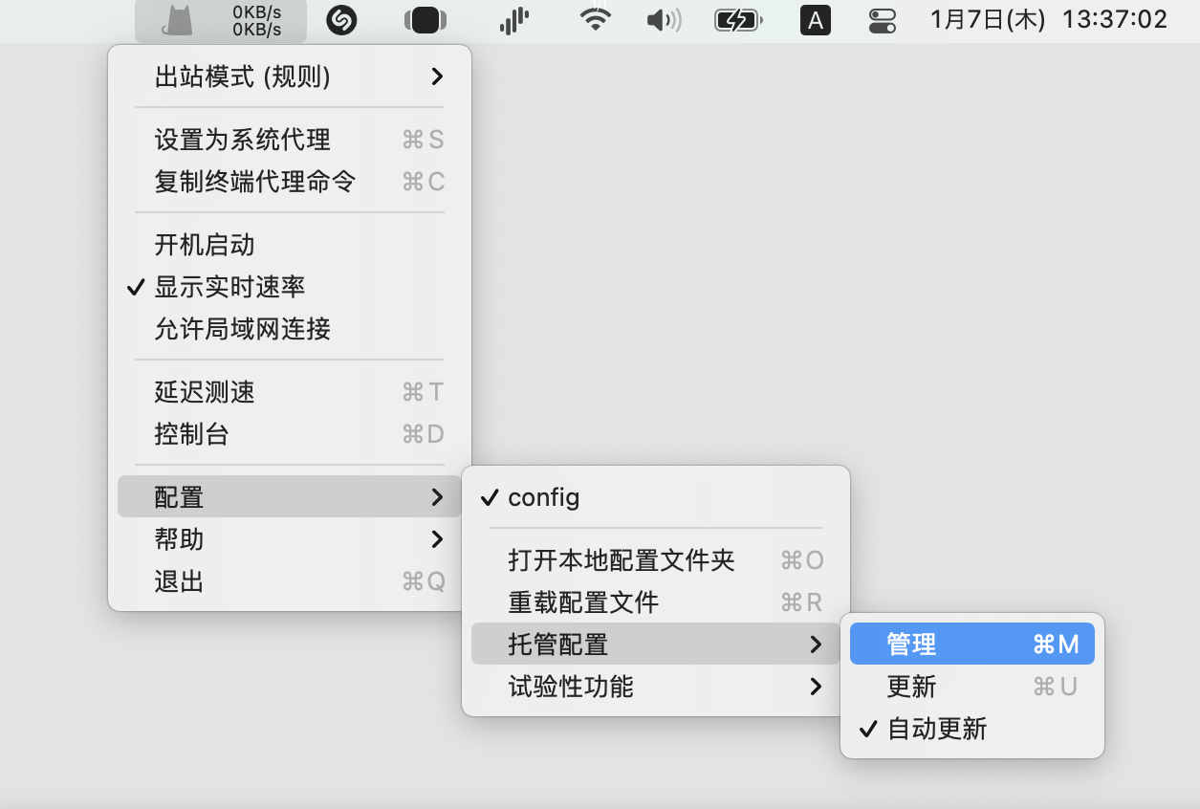Expand 托管配置 submenu

[x=656, y=645]
